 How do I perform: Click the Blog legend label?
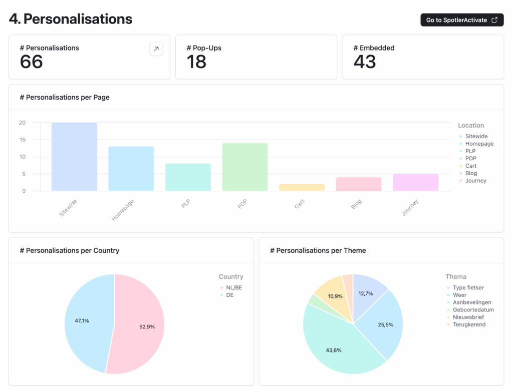(471, 173)
